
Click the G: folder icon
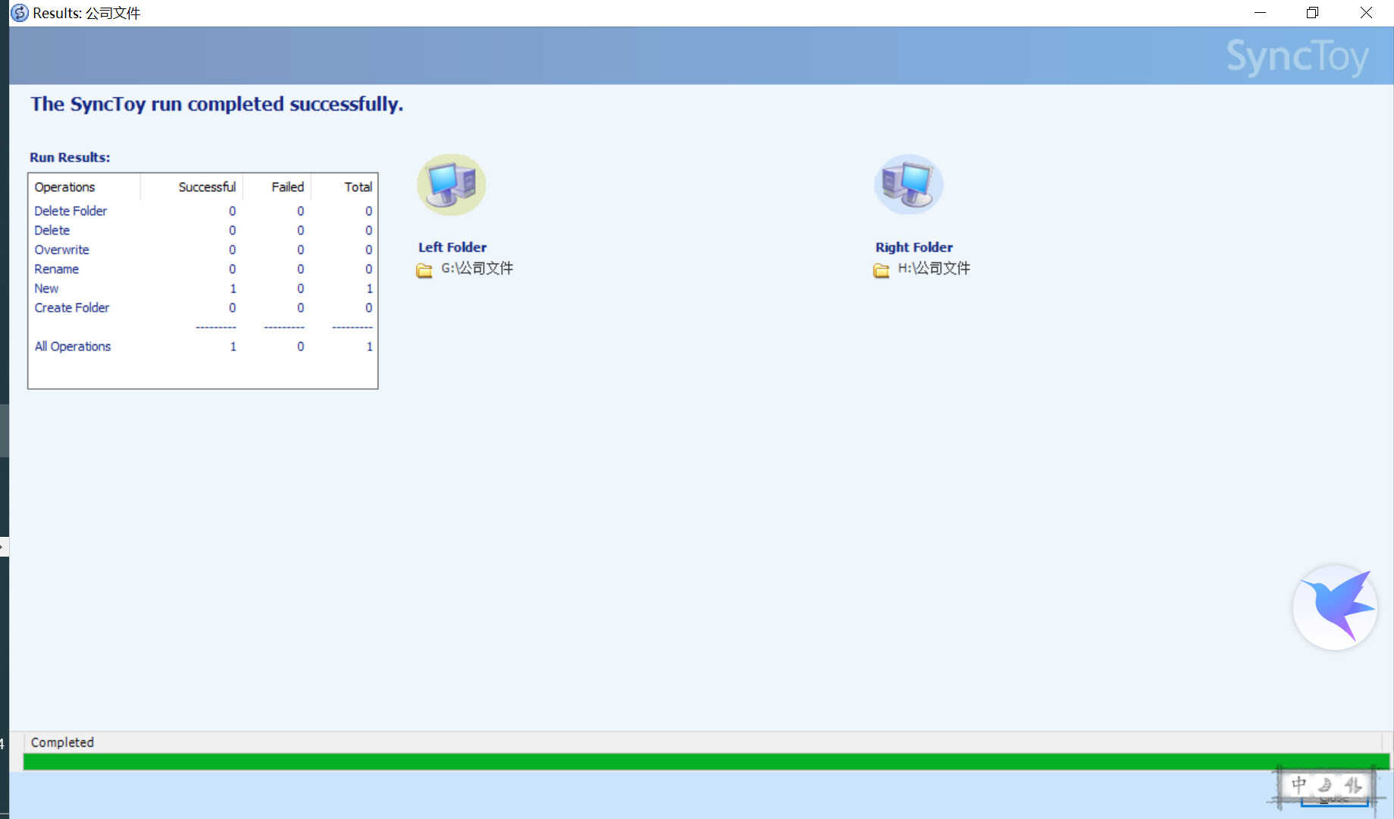pyautogui.click(x=424, y=270)
